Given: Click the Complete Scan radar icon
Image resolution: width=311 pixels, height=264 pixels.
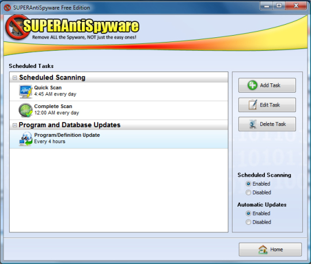Looking at the screenshot, I should (x=25, y=110).
